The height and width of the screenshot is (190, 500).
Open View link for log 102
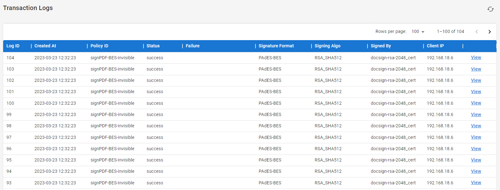point(476,80)
